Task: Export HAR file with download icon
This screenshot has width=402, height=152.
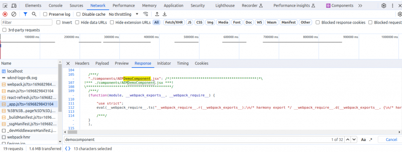Action: 165,14
